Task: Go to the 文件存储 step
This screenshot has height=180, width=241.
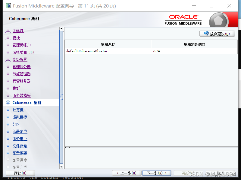Action: 20,146
